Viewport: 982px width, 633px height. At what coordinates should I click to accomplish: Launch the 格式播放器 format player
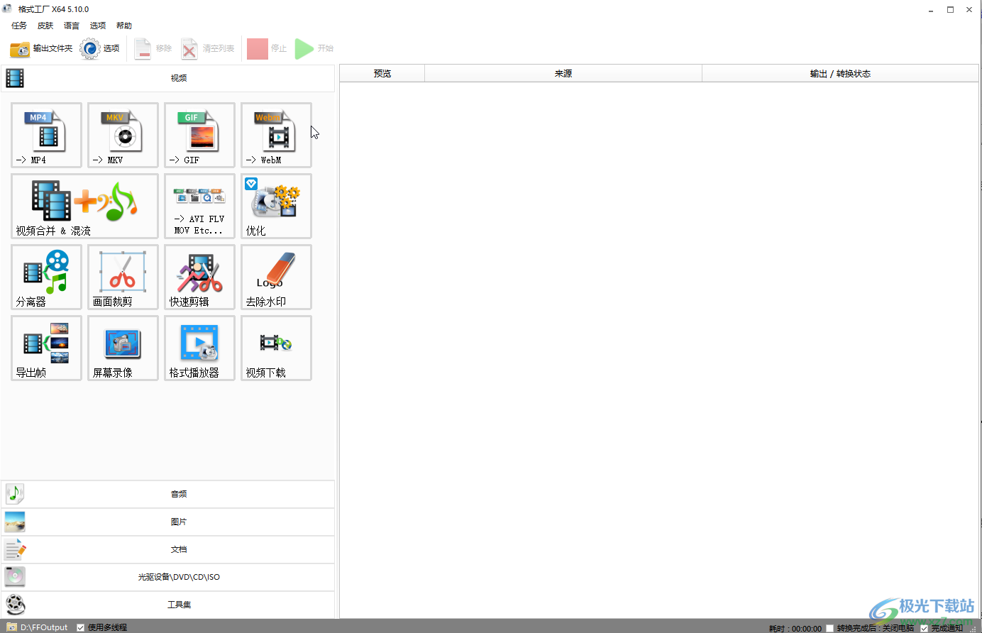(199, 348)
